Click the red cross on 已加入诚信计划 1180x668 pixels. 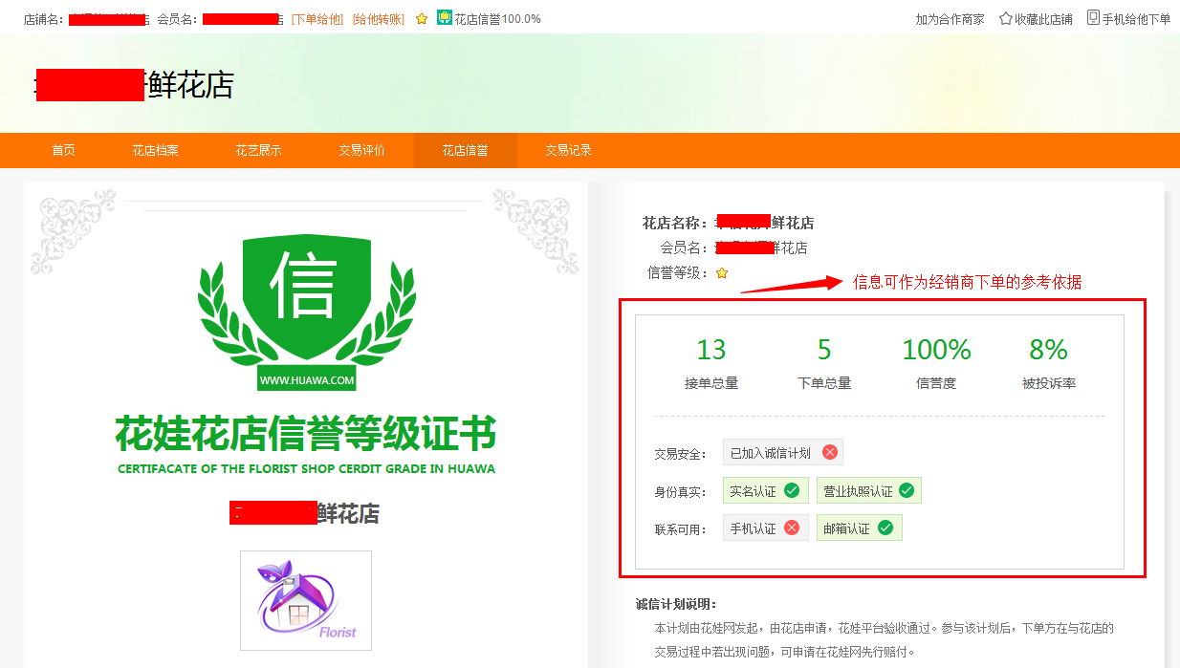click(x=830, y=453)
